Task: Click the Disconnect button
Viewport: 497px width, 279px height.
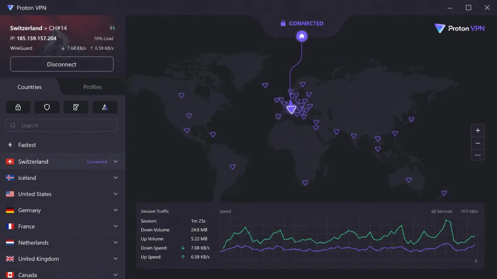Action: [x=62, y=64]
